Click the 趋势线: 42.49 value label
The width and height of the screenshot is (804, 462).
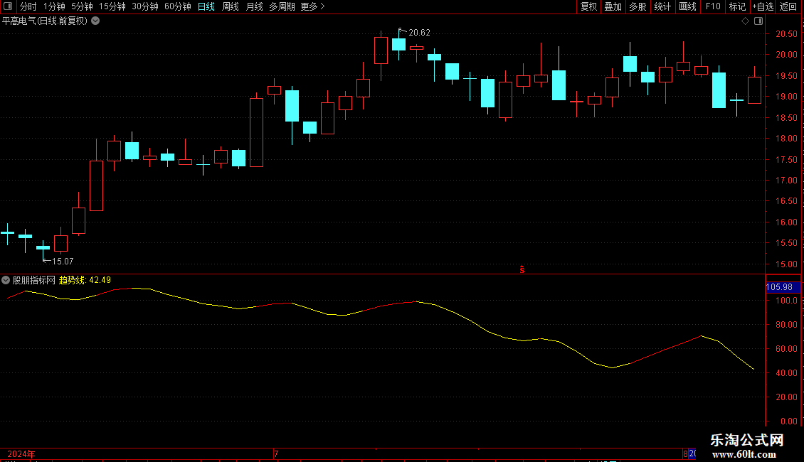click(85, 280)
